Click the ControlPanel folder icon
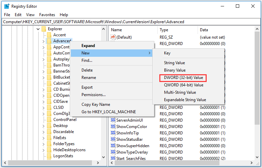Screen dimensions: 262x168 (49, 120)
